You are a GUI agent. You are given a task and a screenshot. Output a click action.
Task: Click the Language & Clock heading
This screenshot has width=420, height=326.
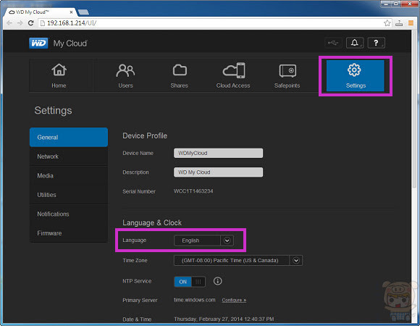(x=152, y=223)
